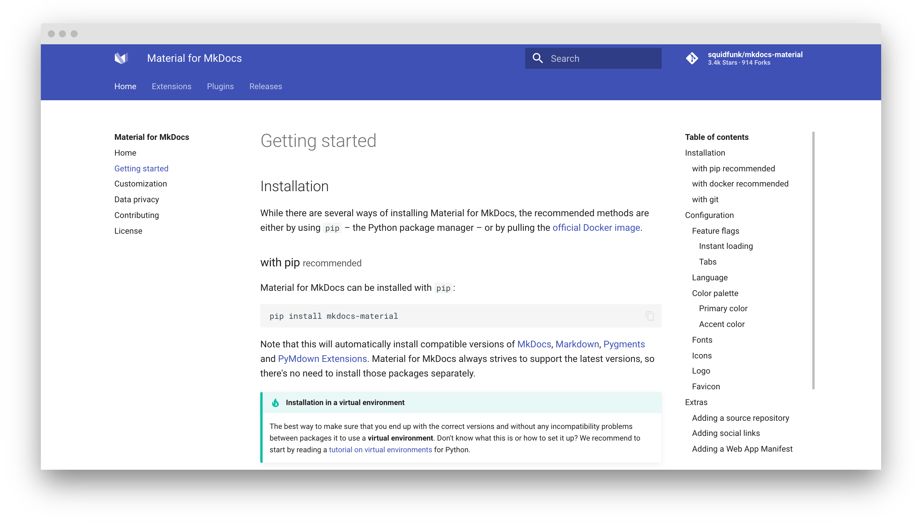Focus the Search input field

click(593, 58)
